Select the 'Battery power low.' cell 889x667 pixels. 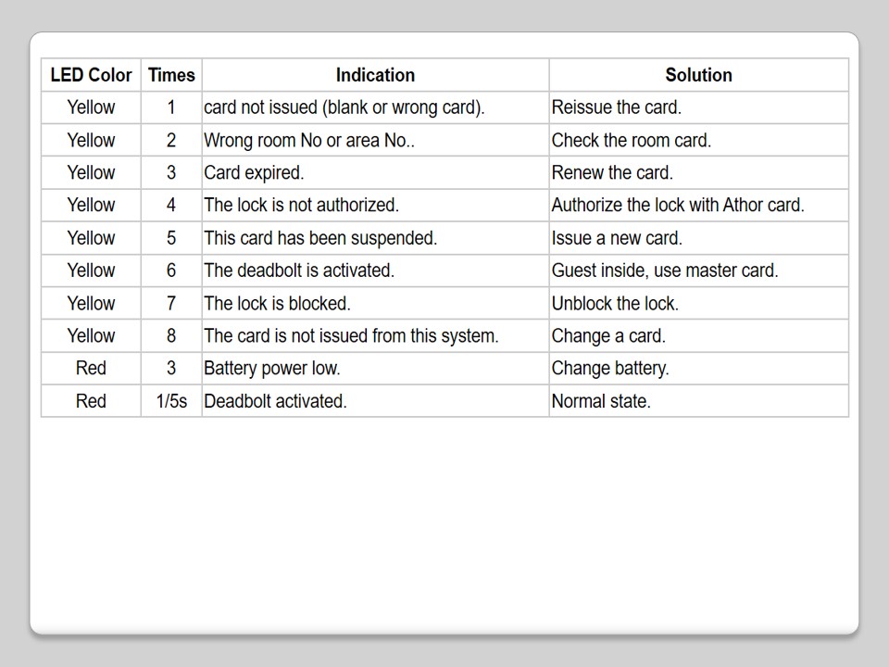pyautogui.click(x=272, y=369)
